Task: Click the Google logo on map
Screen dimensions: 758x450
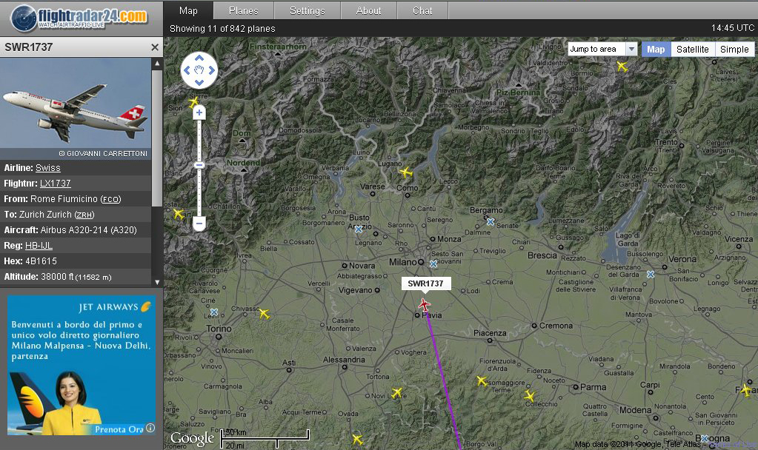Action: [x=192, y=438]
